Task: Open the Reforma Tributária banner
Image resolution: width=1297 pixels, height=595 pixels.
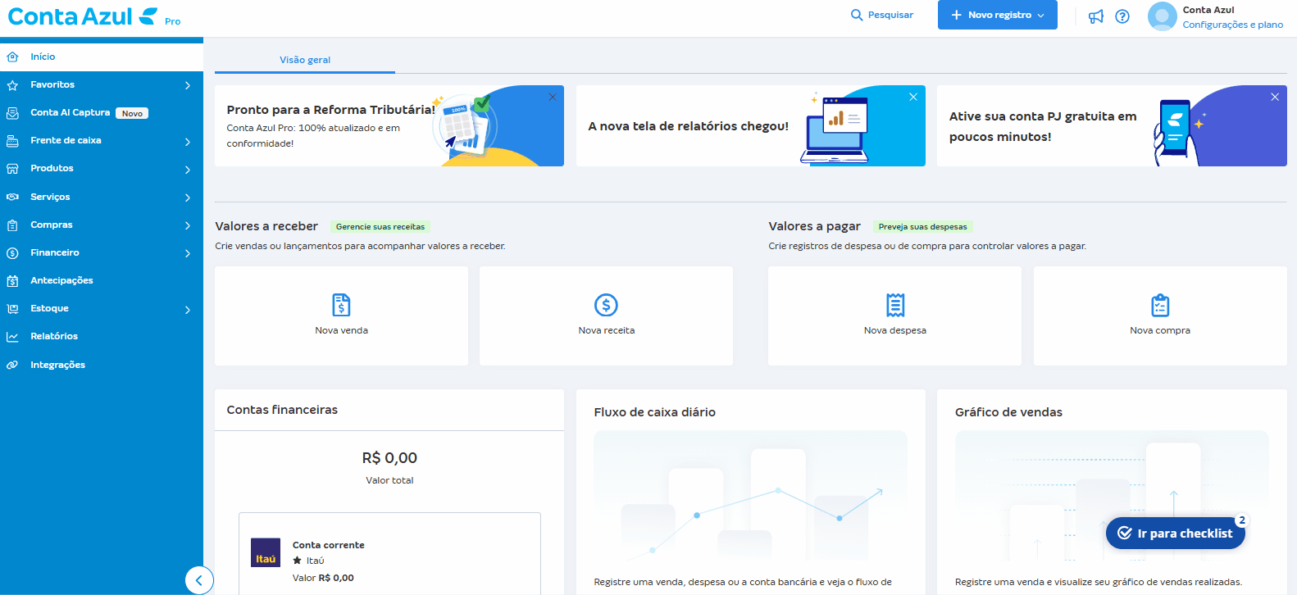Action: [389, 126]
